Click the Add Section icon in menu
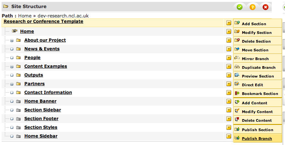 click(x=237, y=23)
